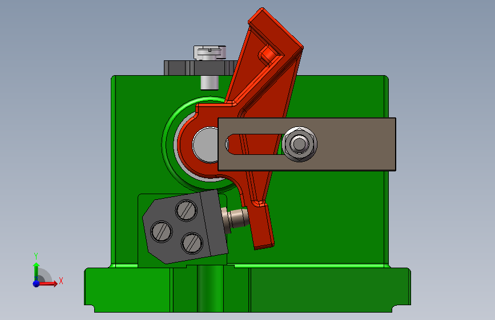495x320 pixels.
Task: Pick the hex nut on the slotted bar
Action: 299,144
